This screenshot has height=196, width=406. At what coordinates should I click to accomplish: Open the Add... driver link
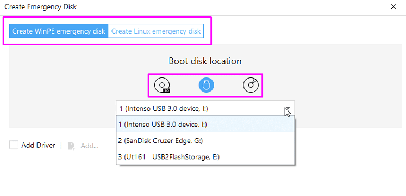pos(89,146)
